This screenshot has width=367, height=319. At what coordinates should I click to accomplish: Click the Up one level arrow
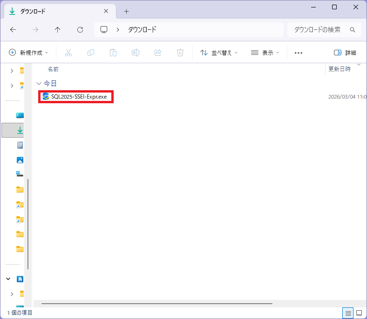coord(58,30)
